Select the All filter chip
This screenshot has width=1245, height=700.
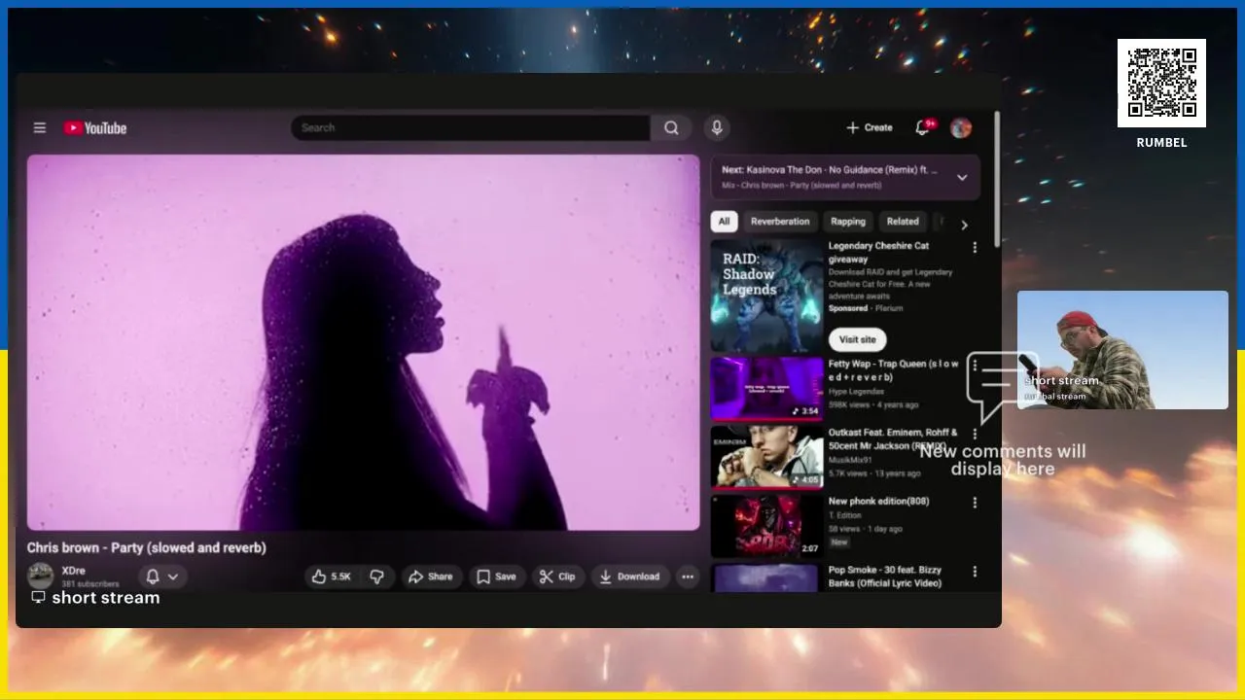724,222
